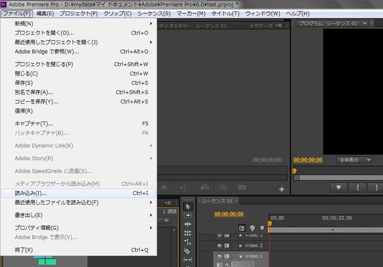The width and height of the screenshot is (383, 267).
Task: Open the クリップ(C) menu
Action: tap(118, 14)
